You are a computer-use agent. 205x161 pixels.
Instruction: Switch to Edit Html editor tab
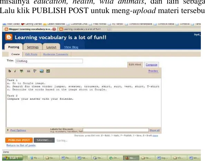pyautogui.click(x=135, y=65)
